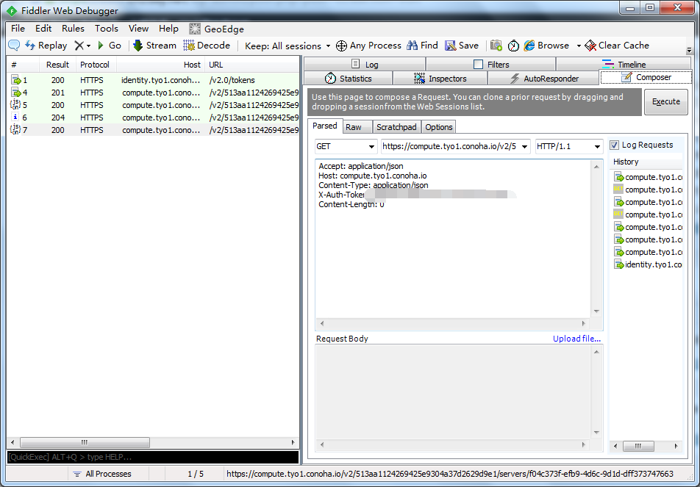700x487 pixels.
Task: Click the comment balloon toolbar icon
Action: 14,46
